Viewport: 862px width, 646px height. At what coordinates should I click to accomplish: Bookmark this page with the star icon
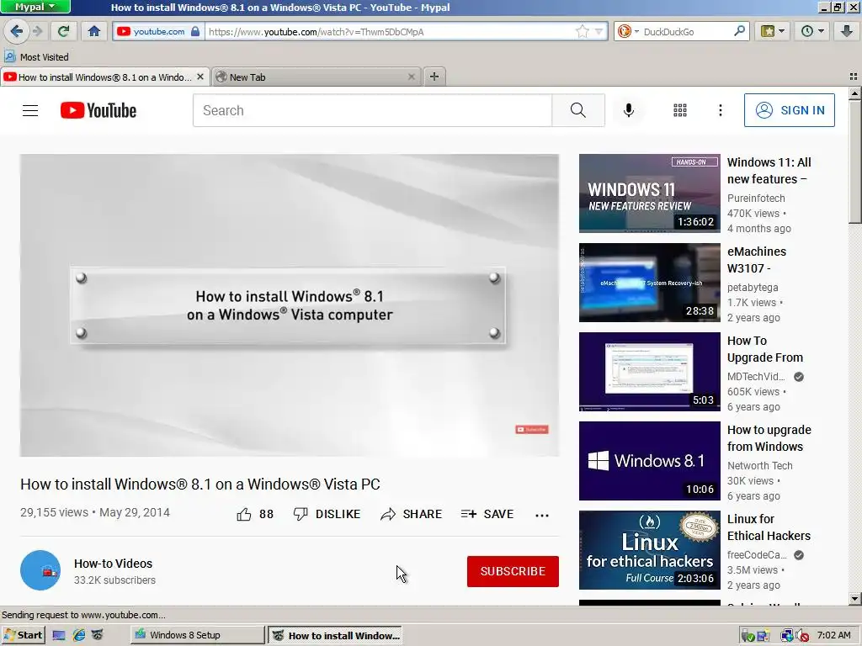(583, 31)
